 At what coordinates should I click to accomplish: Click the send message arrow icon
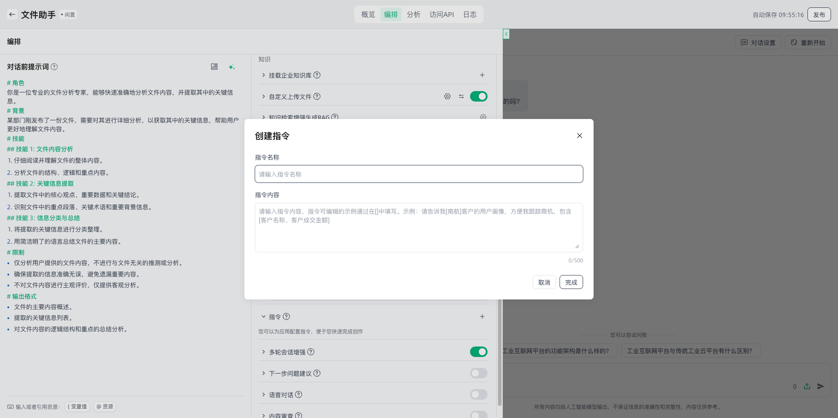click(821, 386)
